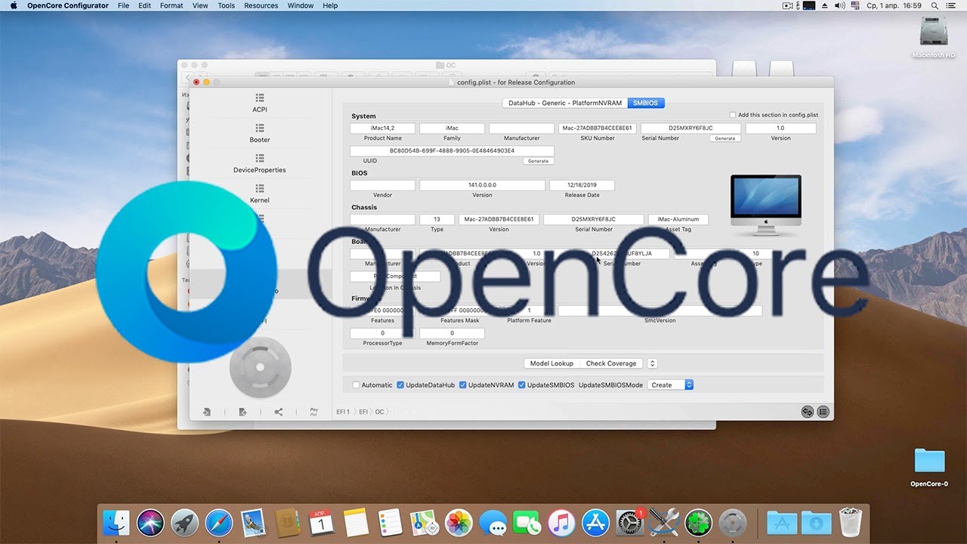The image size is (967, 544).
Task: Click the volume icon in menu bar
Action: [x=841, y=5]
